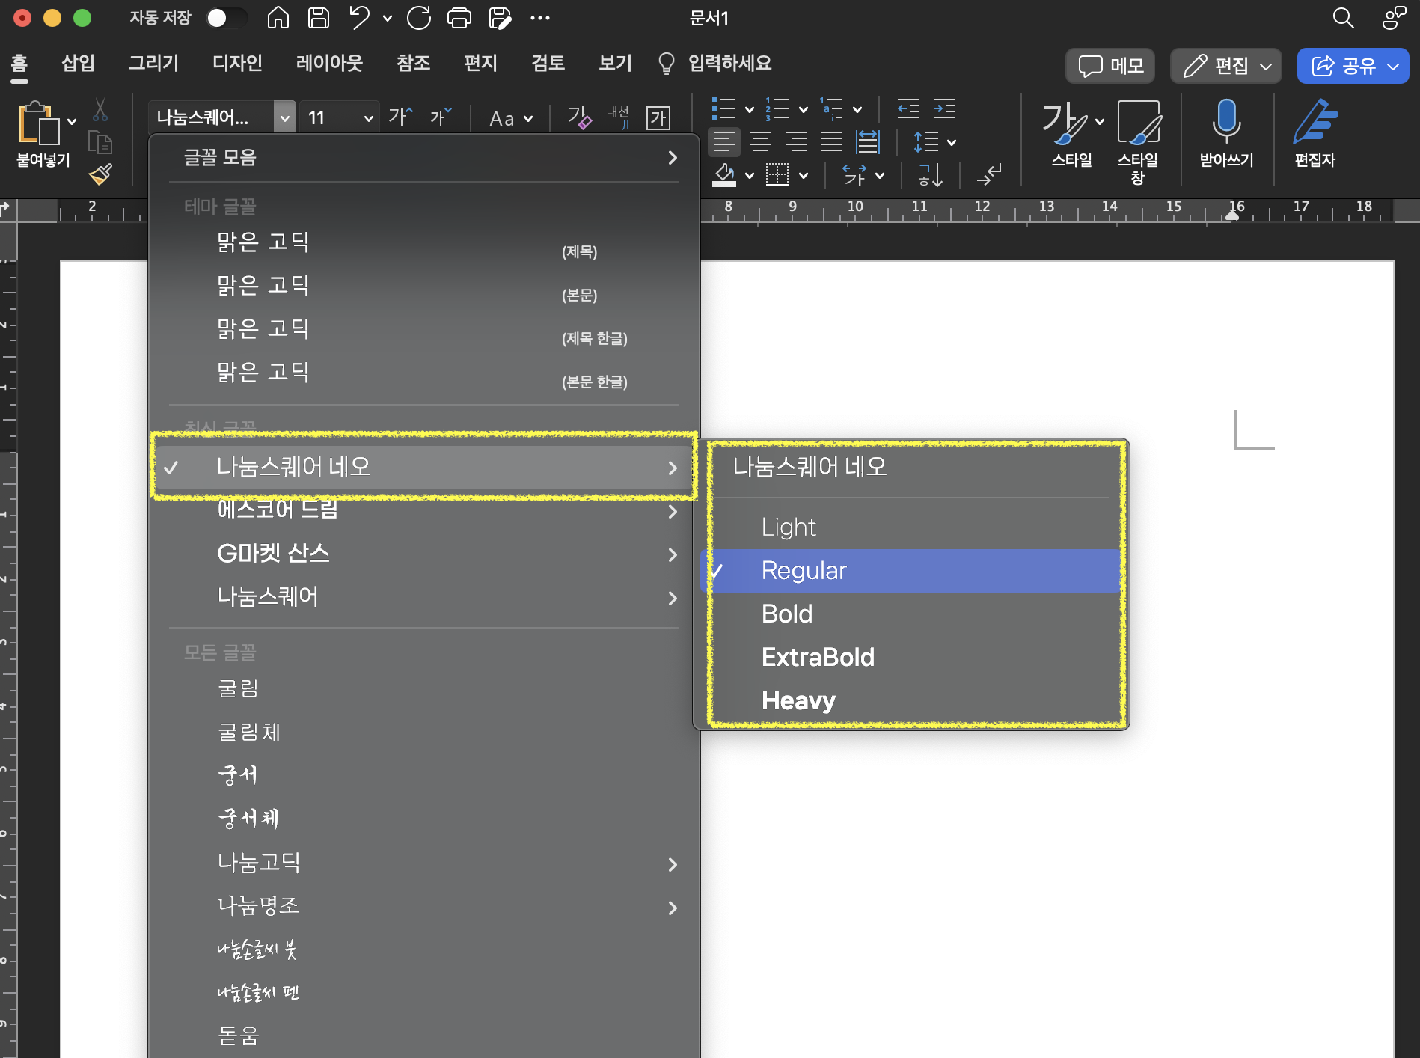
Task: Click the right indent marker on ruler
Action: tap(1232, 215)
